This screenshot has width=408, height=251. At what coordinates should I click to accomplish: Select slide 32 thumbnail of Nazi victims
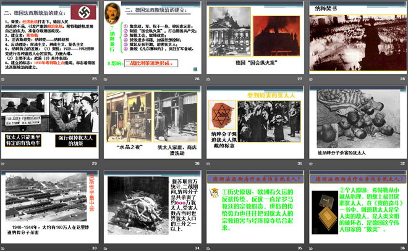[x=356, y=122]
